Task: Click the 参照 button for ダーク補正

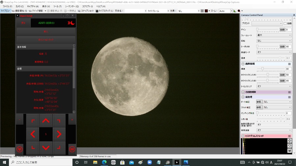Action: coord(259,102)
